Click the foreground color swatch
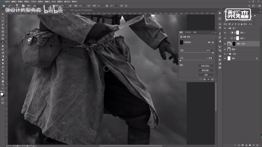 point(2,94)
